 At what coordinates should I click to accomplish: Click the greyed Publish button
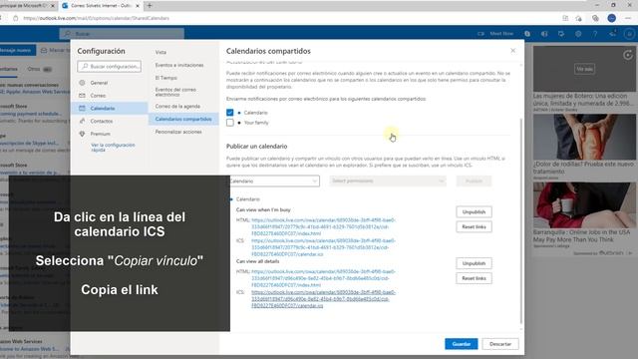click(x=474, y=181)
